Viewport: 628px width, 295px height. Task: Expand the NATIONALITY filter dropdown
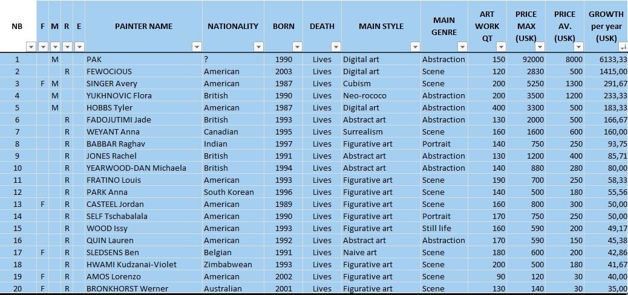[x=258, y=47]
